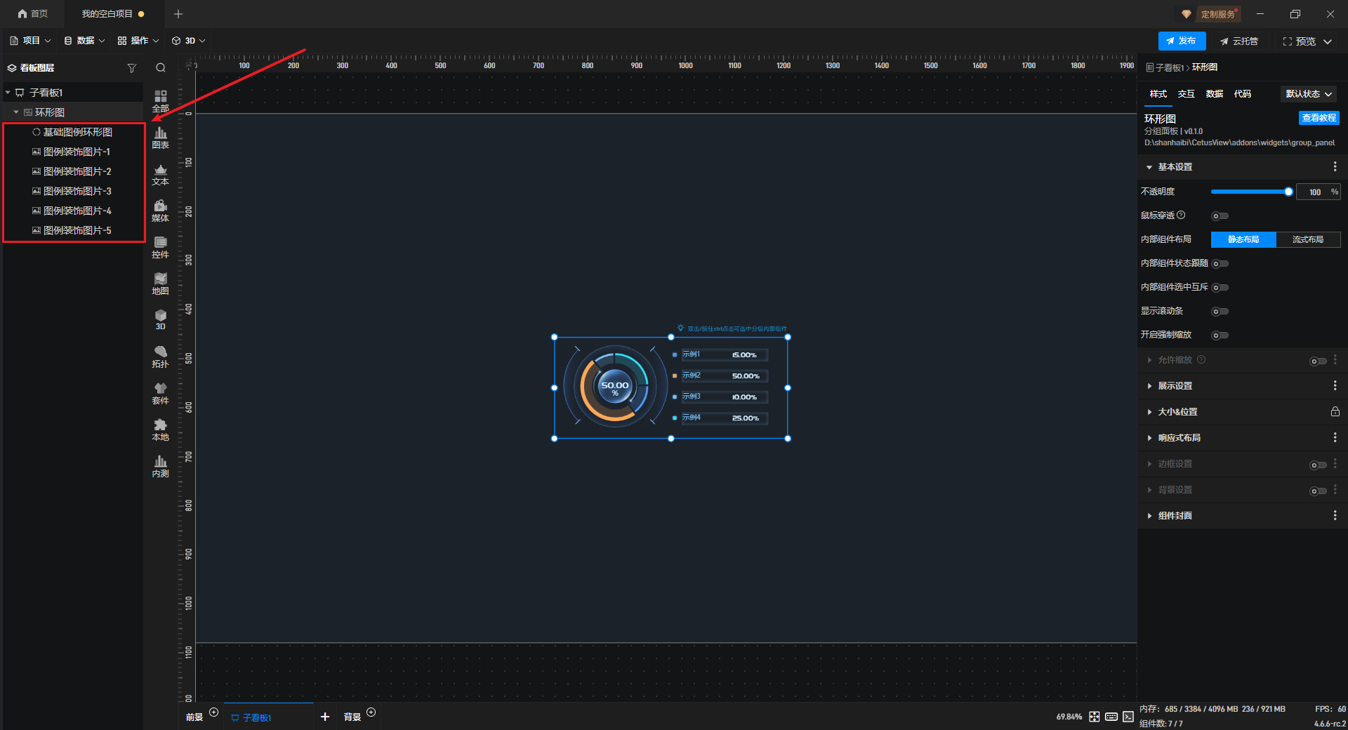Open the 内测 beta components
1348x730 pixels.
point(161,466)
